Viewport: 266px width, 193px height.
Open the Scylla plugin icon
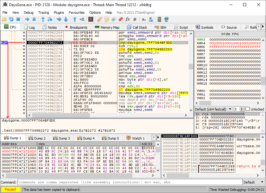pos(91,19)
